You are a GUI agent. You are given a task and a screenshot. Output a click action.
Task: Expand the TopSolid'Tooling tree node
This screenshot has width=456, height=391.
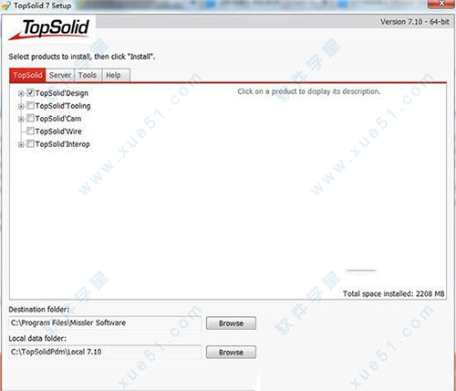click(21, 106)
